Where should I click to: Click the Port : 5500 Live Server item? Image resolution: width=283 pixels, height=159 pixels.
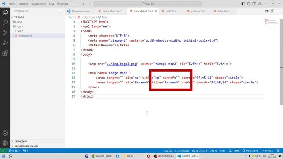point(250,151)
